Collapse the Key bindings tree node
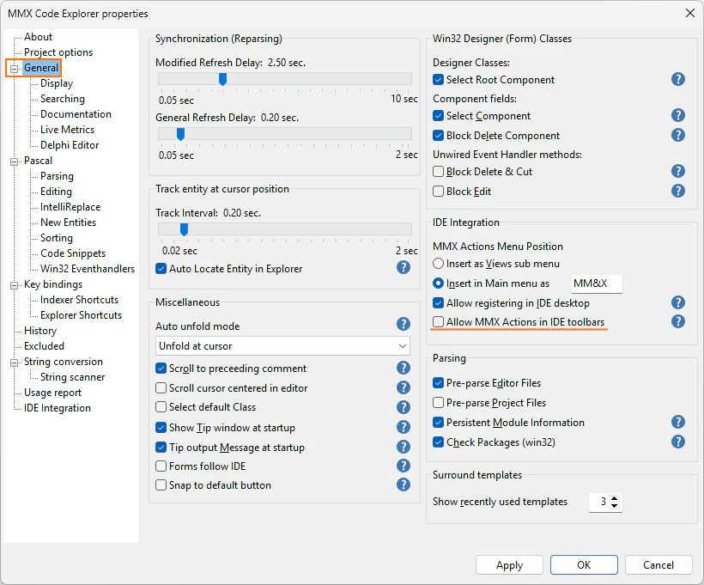The width and height of the screenshot is (704, 585). point(15,285)
